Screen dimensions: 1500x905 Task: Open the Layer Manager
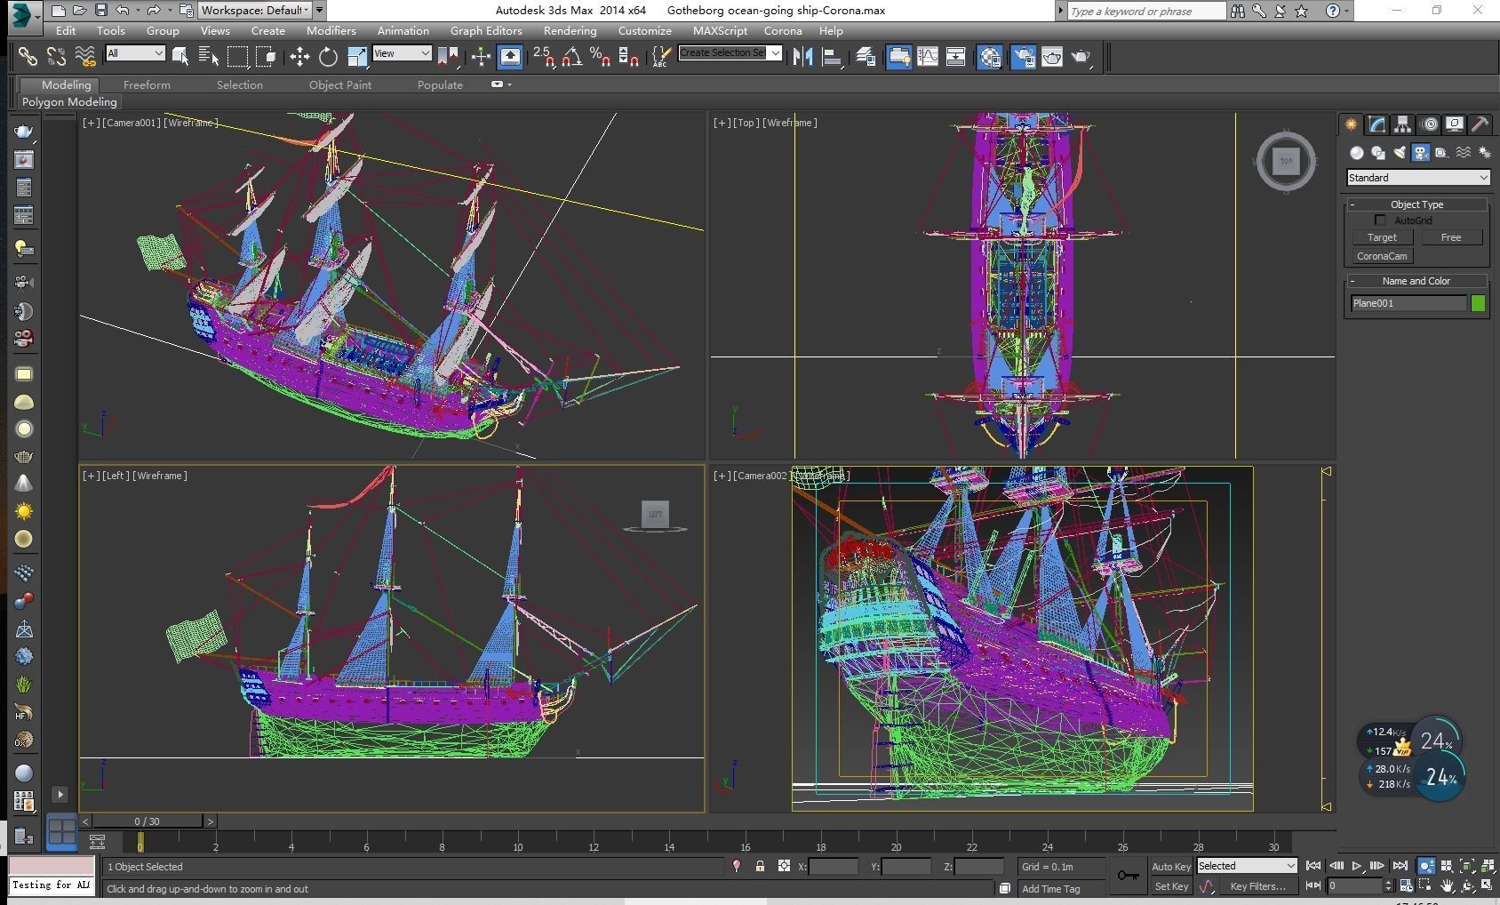click(x=866, y=57)
